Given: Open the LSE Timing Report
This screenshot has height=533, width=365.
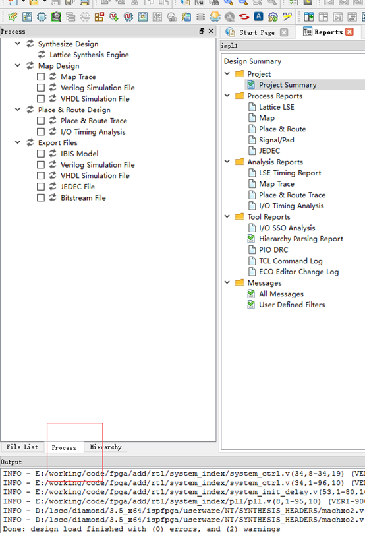Looking at the screenshot, I should click(290, 173).
